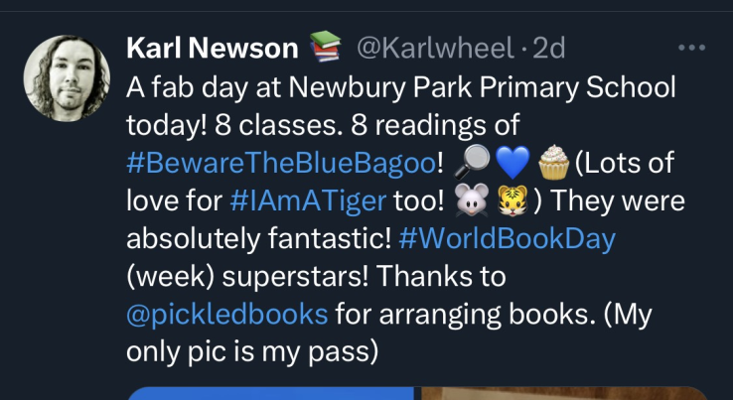Click the books emoji beside Karl Newson

click(x=326, y=47)
